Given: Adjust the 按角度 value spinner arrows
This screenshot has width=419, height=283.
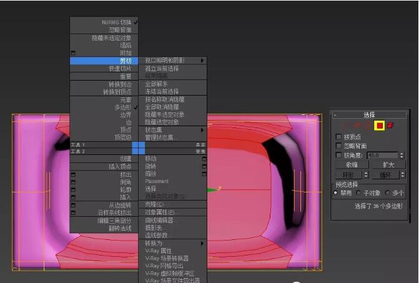Looking at the screenshot, I should (x=402, y=155).
